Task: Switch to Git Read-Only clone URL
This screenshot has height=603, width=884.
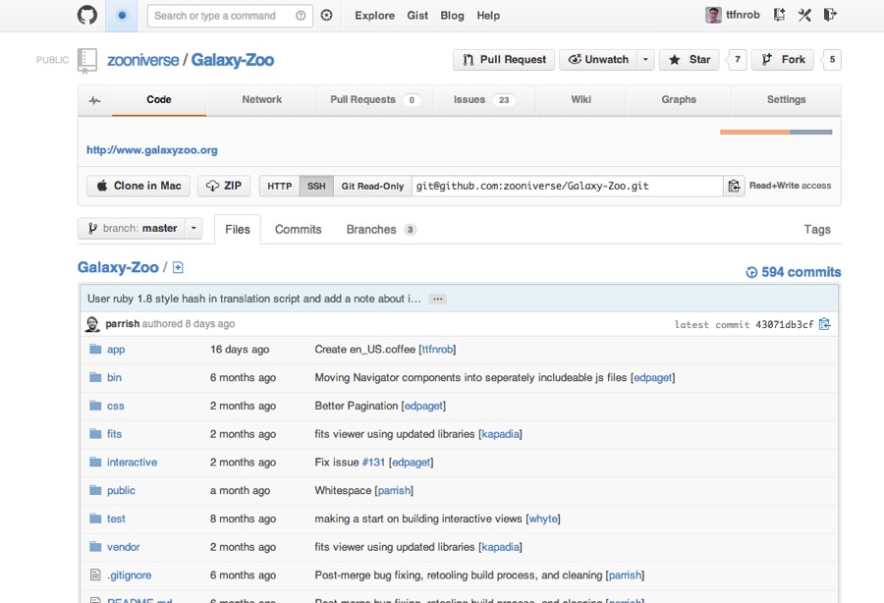Action: 372,186
